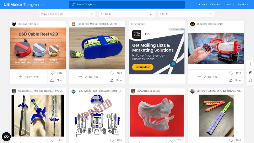Viewport: 254px width, 143px height.
Task: Open the MASTER Sword title link
Action: coord(40,91)
